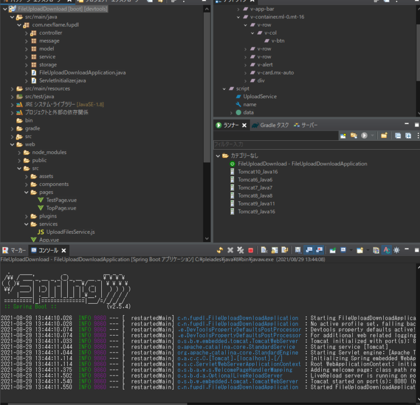Image resolution: width=420 pixels, height=405 pixels.
Task: Click Collapse All icon in runner panel
Action: pos(398,136)
